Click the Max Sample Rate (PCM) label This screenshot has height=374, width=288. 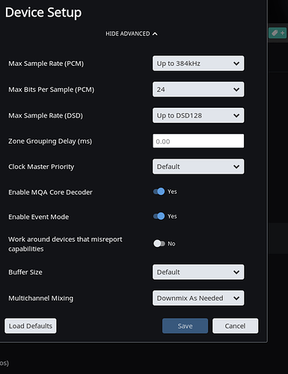[46, 64]
